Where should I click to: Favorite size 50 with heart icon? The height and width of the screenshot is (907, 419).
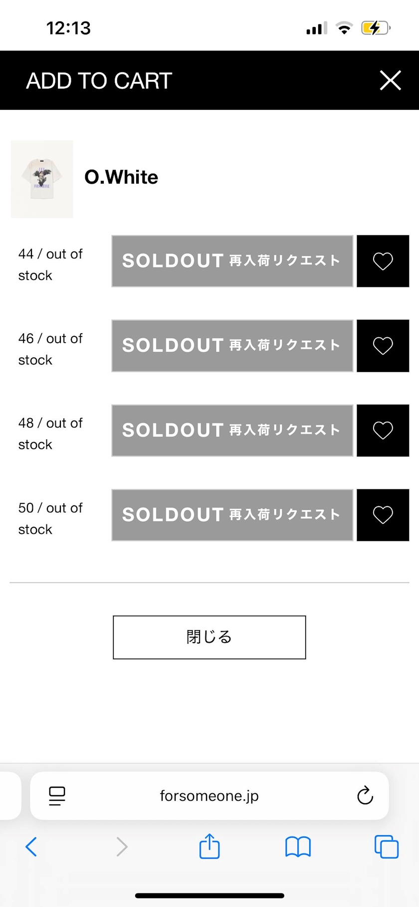[x=383, y=515]
